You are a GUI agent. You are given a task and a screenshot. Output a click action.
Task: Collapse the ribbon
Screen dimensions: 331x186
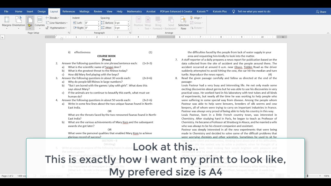click(328, 33)
